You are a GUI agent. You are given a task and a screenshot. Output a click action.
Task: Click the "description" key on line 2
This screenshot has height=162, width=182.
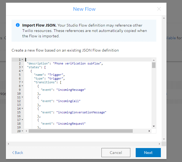pos(38,63)
